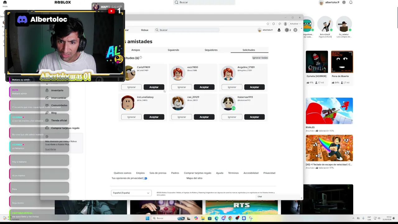
Task: Click the YouTube icon on the stream overlay
Action: (111, 11)
